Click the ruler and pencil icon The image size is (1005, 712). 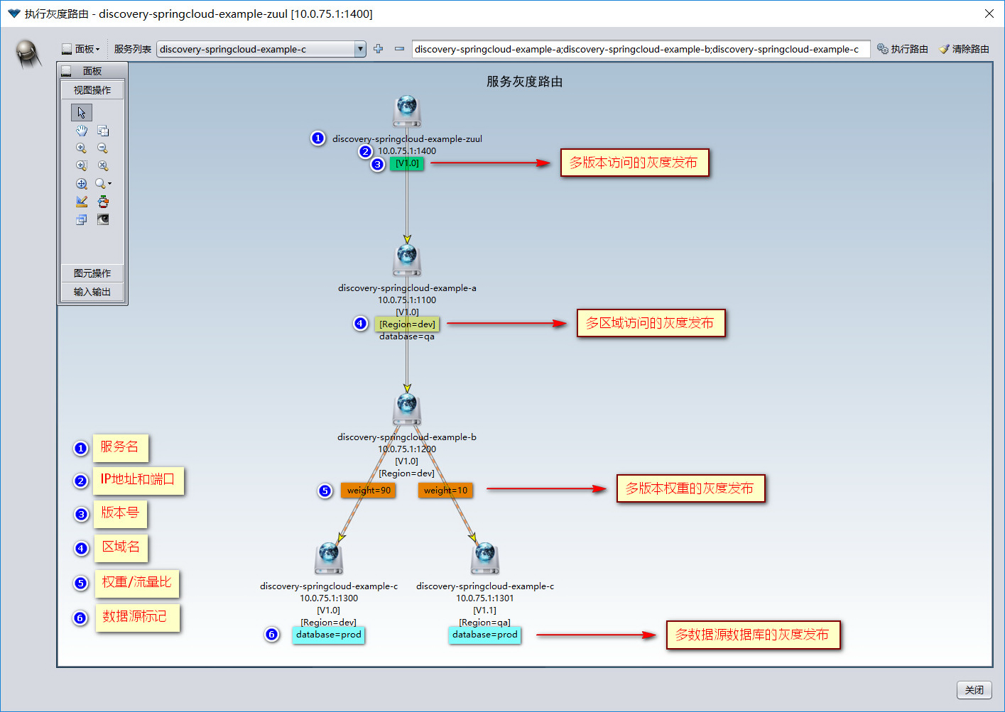(82, 202)
